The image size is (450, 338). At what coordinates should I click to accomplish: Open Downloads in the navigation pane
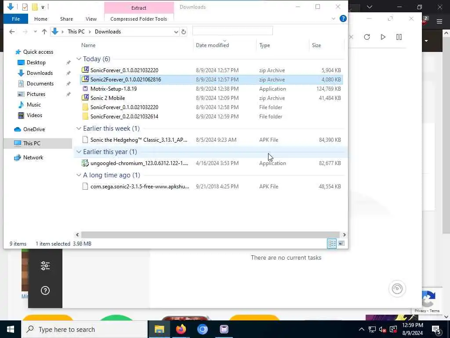[x=40, y=73]
